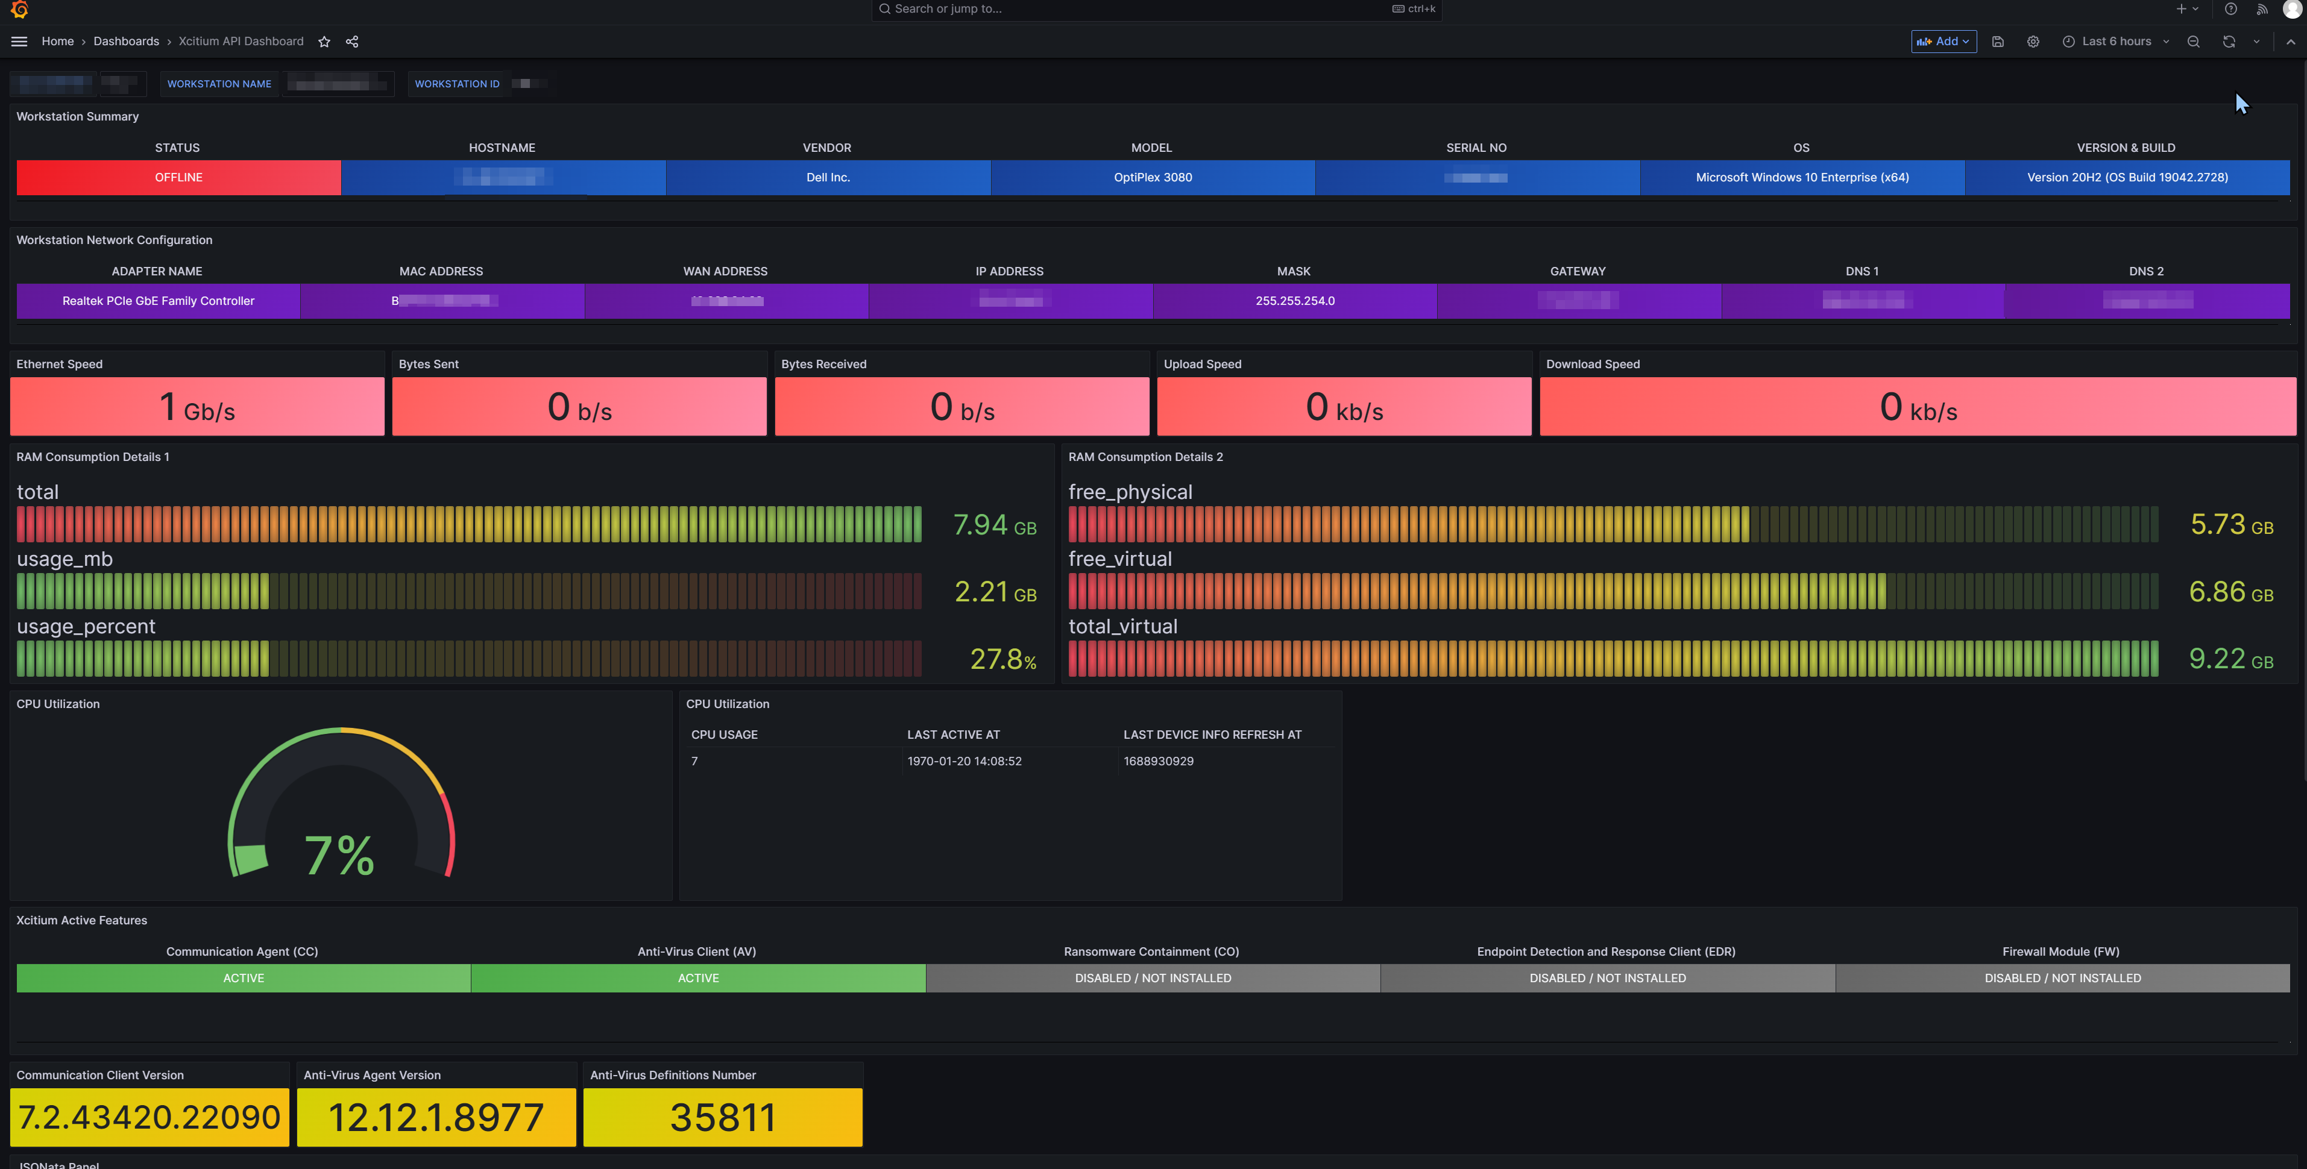2307x1169 pixels.
Task: Click DISABLED under Ransomware Containment (CO)
Action: pyautogui.click(x=1153, y=979)
